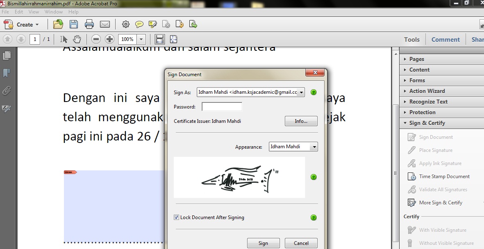Click the Certificate Issuer: Idham Mahdi text

(x=207, y=121)
